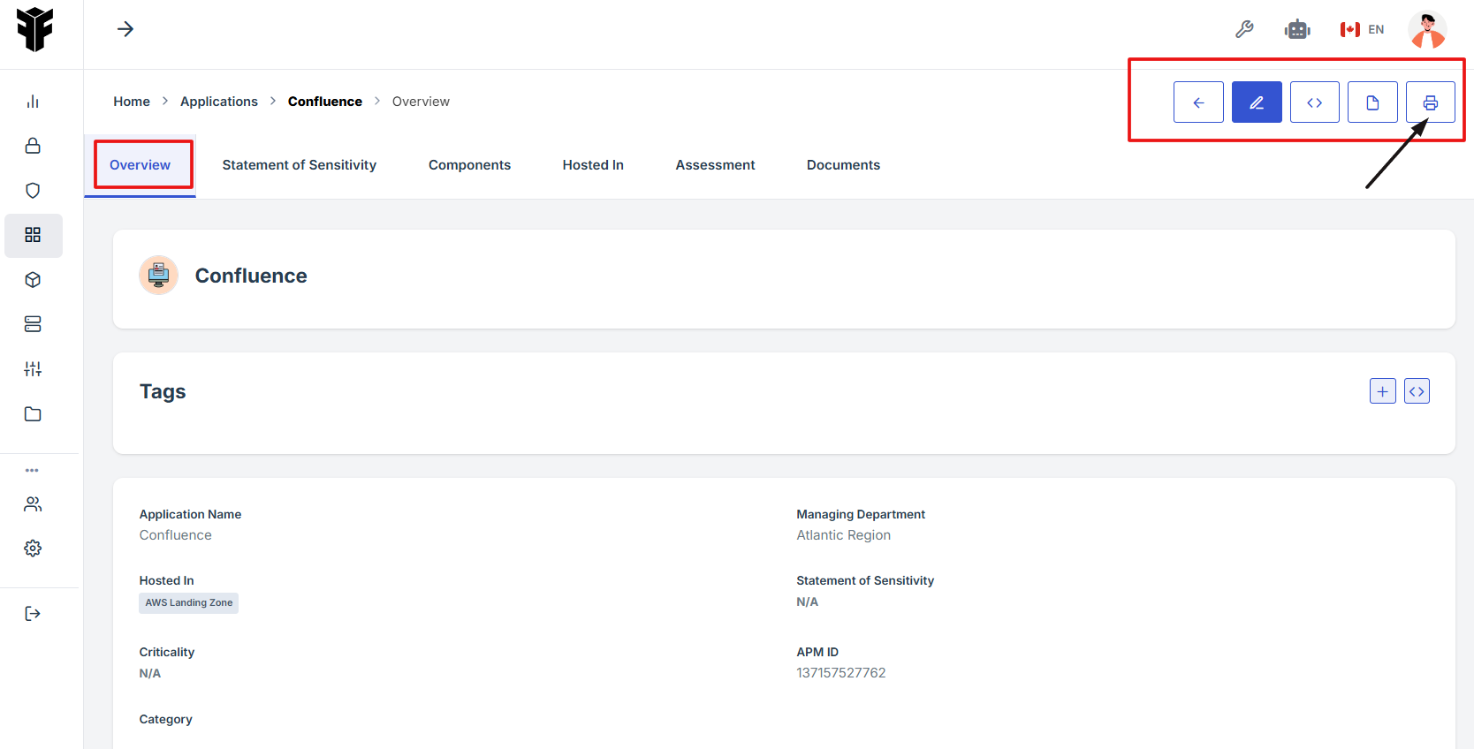Go to Applications breadcrumb link

(219, 102)
